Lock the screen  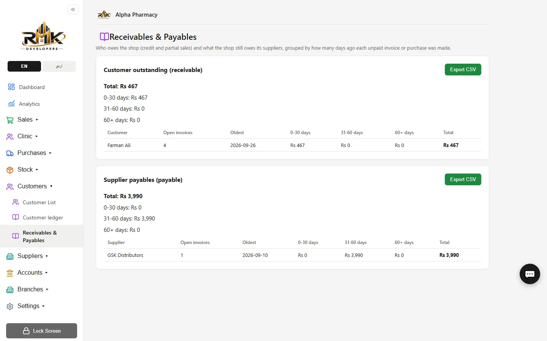[x=42, y=331]
